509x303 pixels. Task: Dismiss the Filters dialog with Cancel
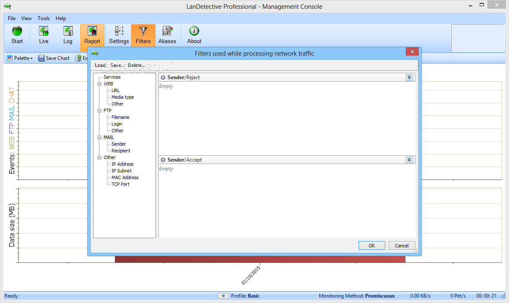pyautogui.click(x=402, y=246)
